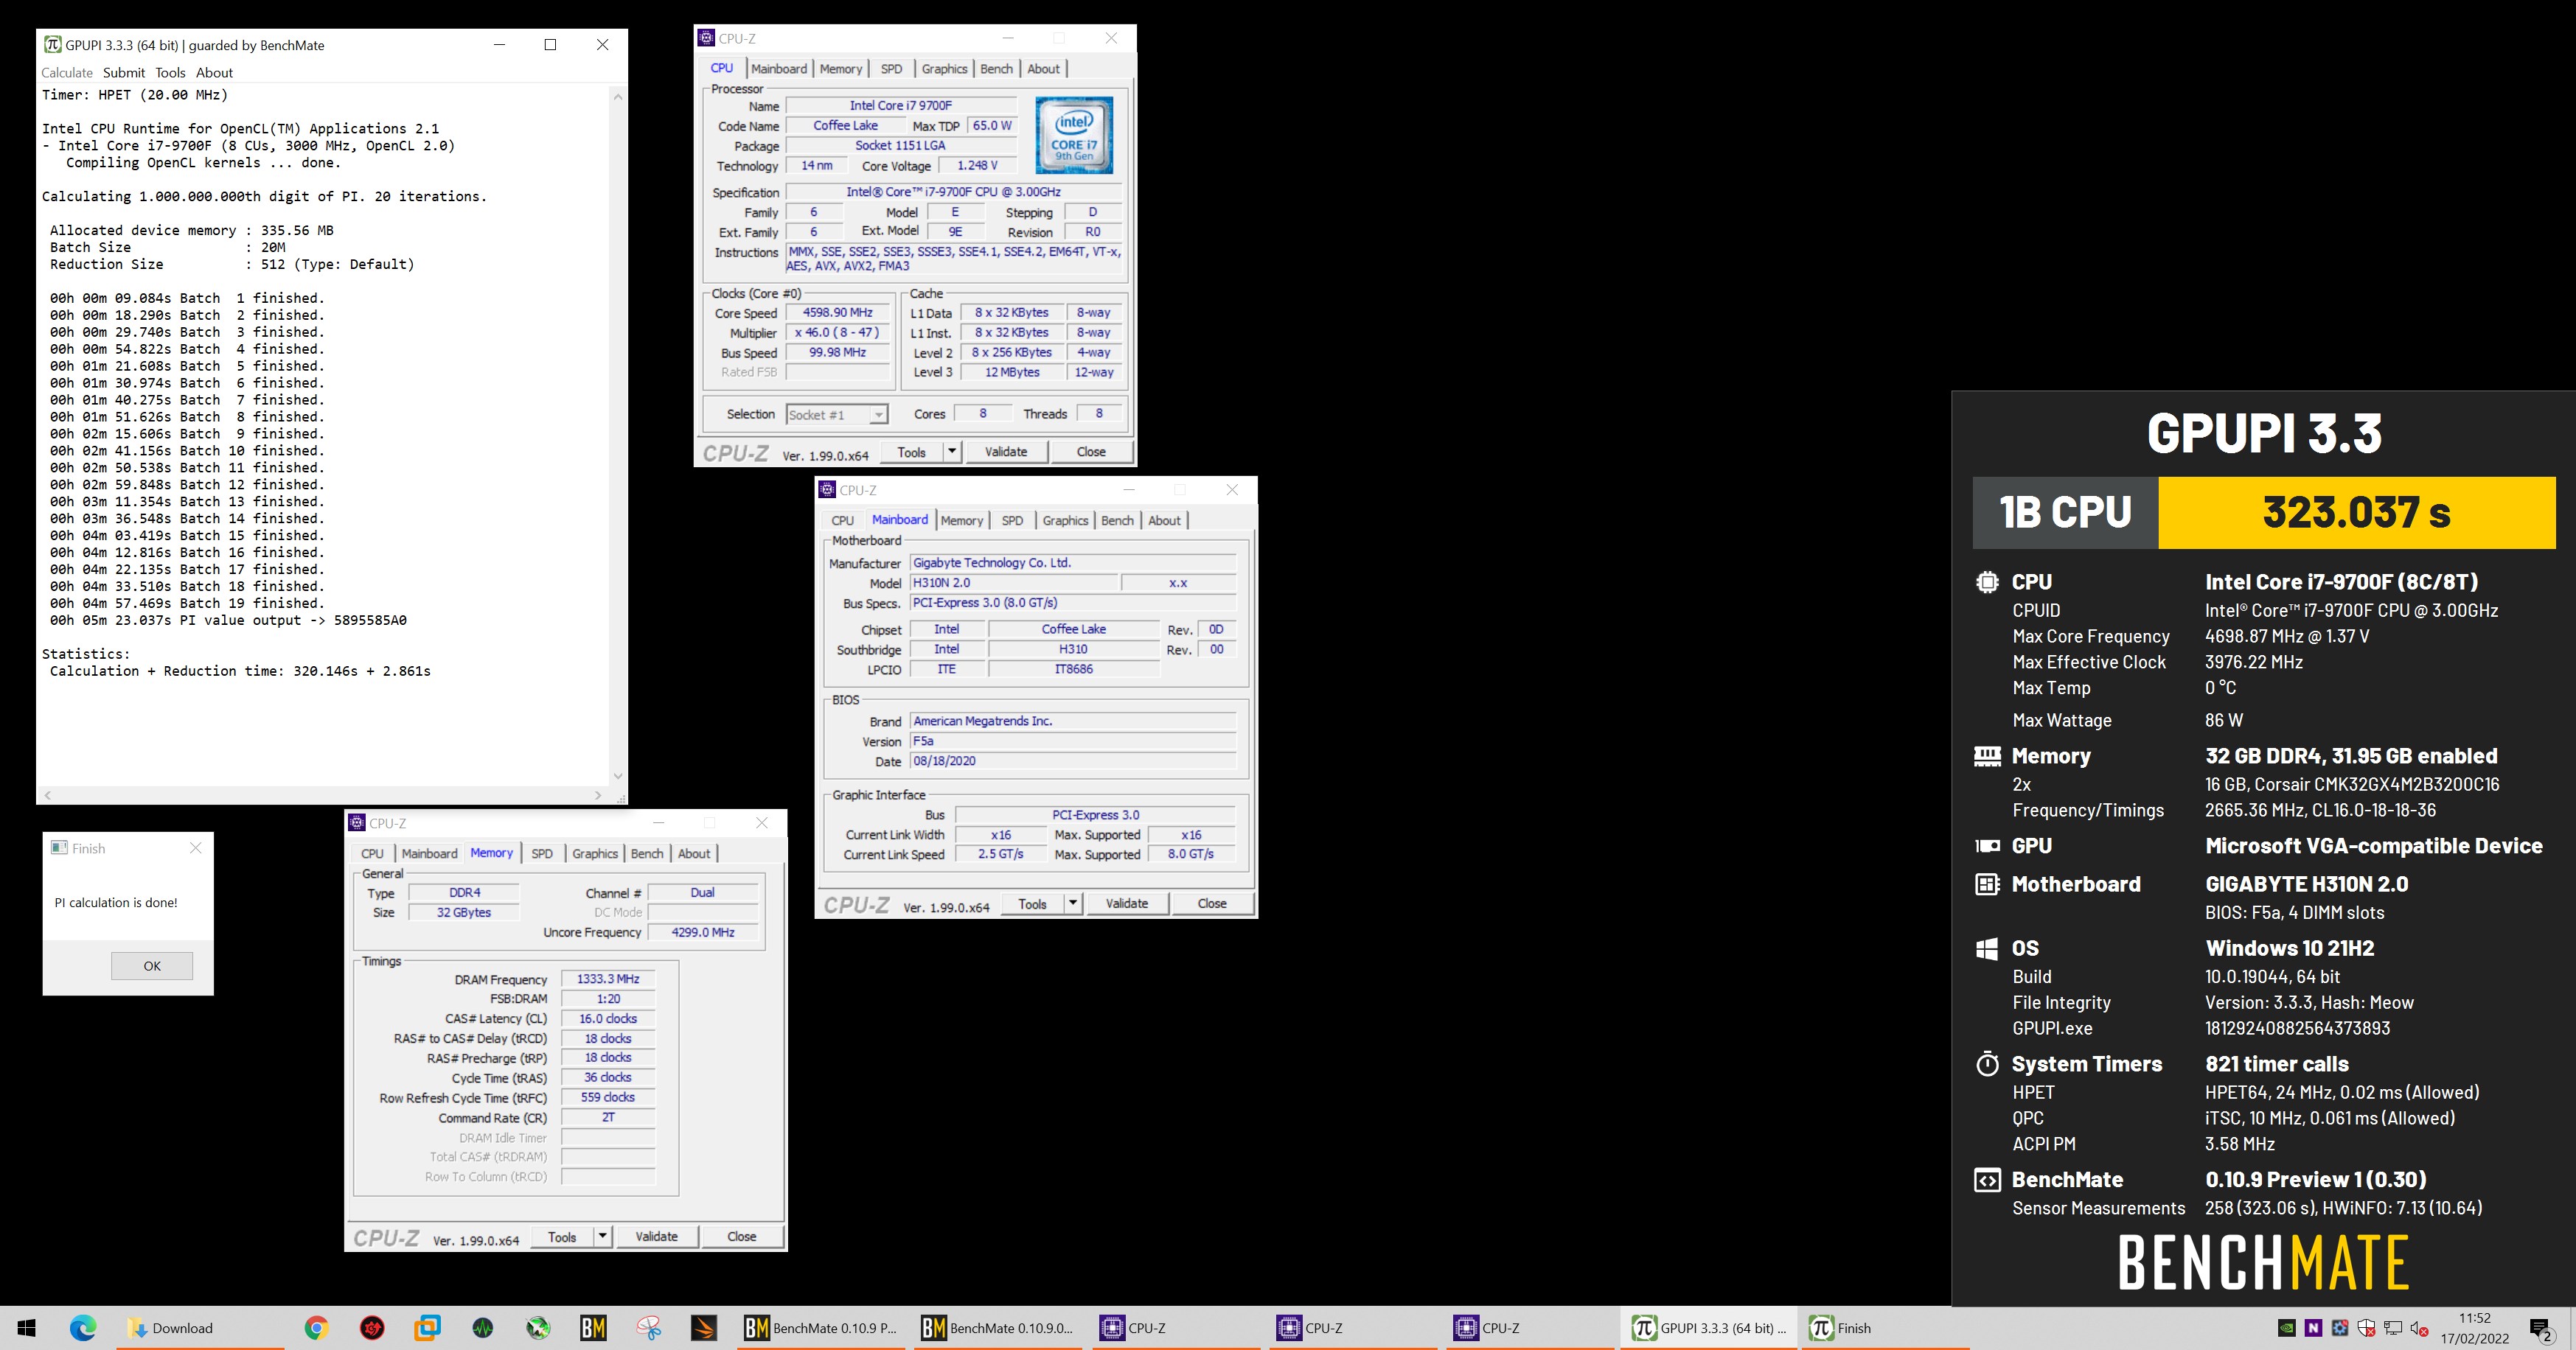Open the About menu in GPUPI
The image size is (2576, 1350).
point(214,73)
